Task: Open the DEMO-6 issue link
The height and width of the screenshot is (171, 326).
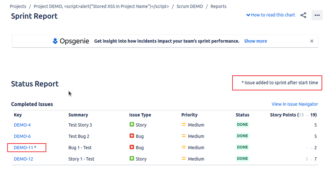Action: (22, 136)
